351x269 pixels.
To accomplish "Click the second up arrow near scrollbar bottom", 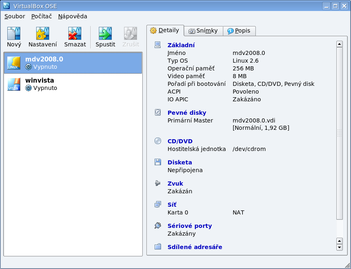I will click(x=339, y=241).
